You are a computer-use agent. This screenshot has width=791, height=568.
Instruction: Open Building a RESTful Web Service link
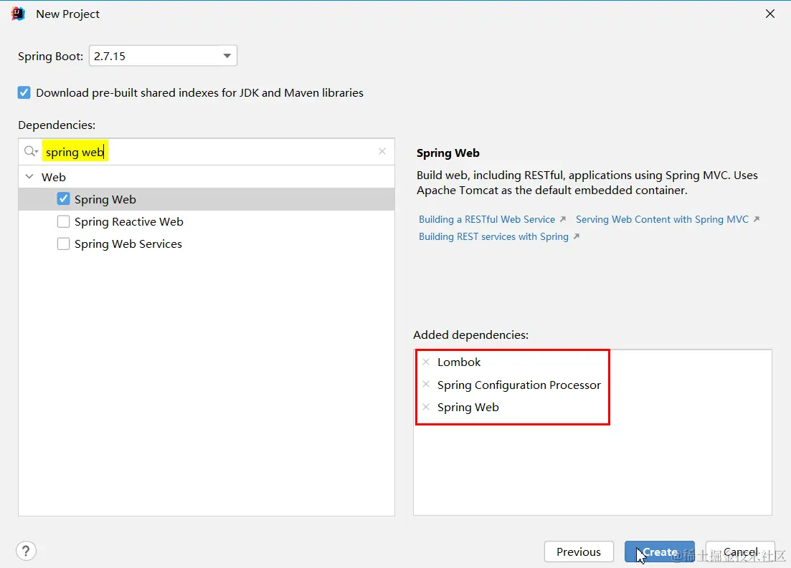tap(487, 219)
